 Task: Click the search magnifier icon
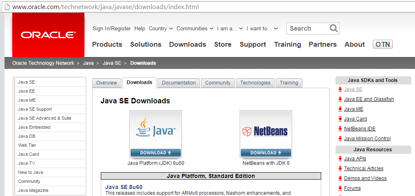[333, 28]
